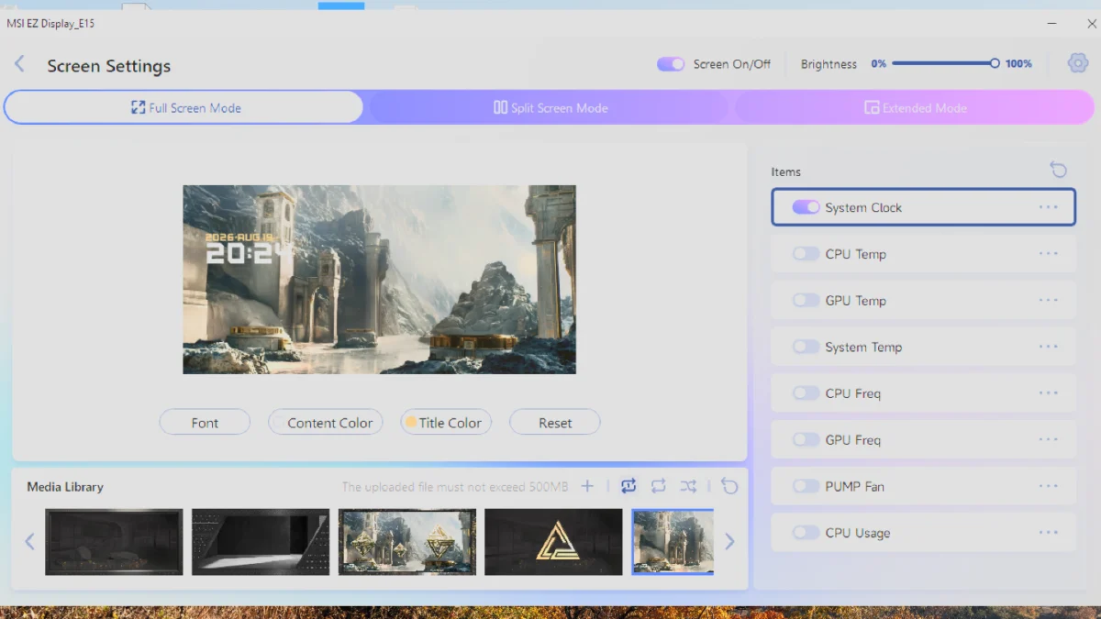The height and width of the screenshot is (619, 1101).
Task: Reset the Media Library with the undo icon
Action: pos(729,486)
